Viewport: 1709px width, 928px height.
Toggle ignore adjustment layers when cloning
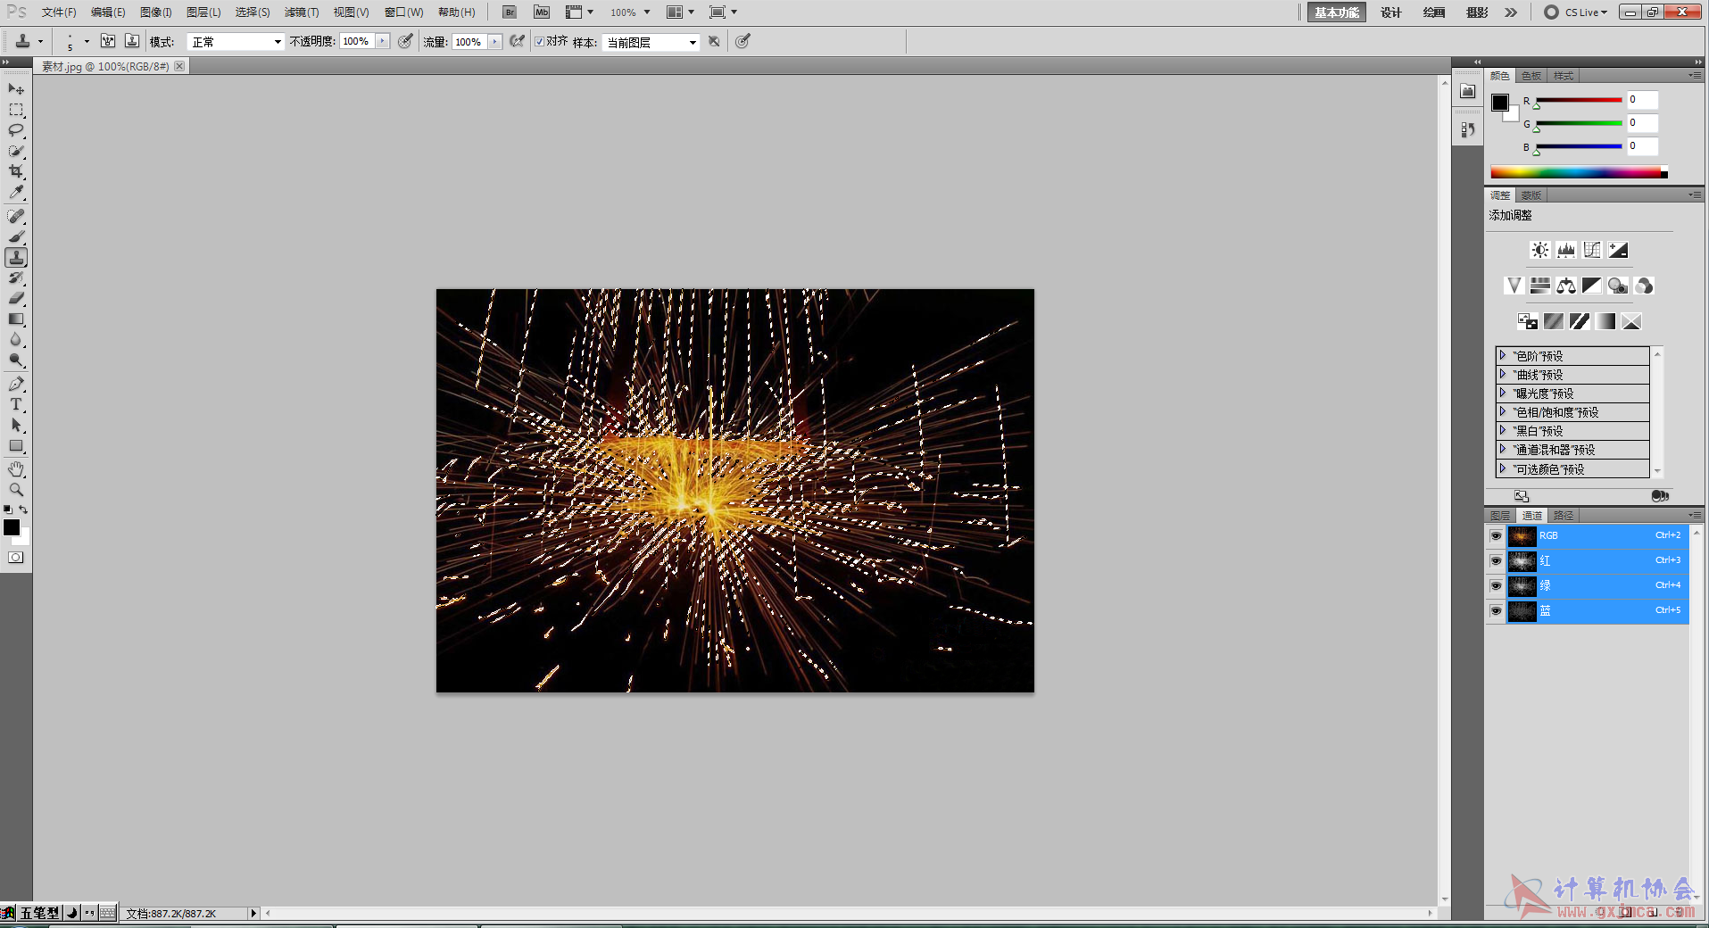click(714, 41)
